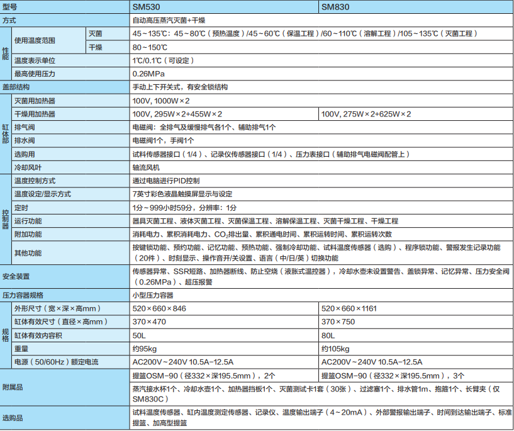Select the 定时 row label
Viewport: 514px width, 431px height.
21,208
